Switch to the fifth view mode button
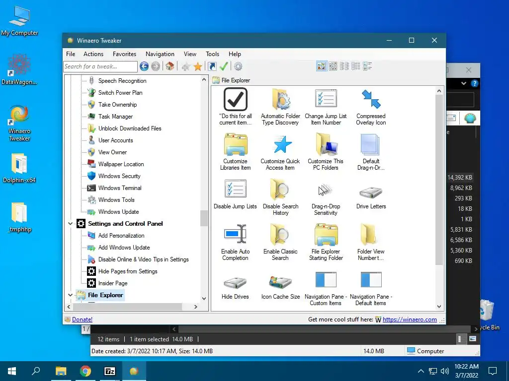 [x=367, y=66]
